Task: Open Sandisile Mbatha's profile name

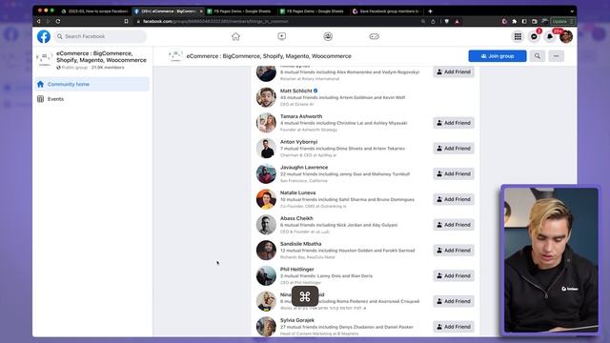Action: (x=301, y=244)
